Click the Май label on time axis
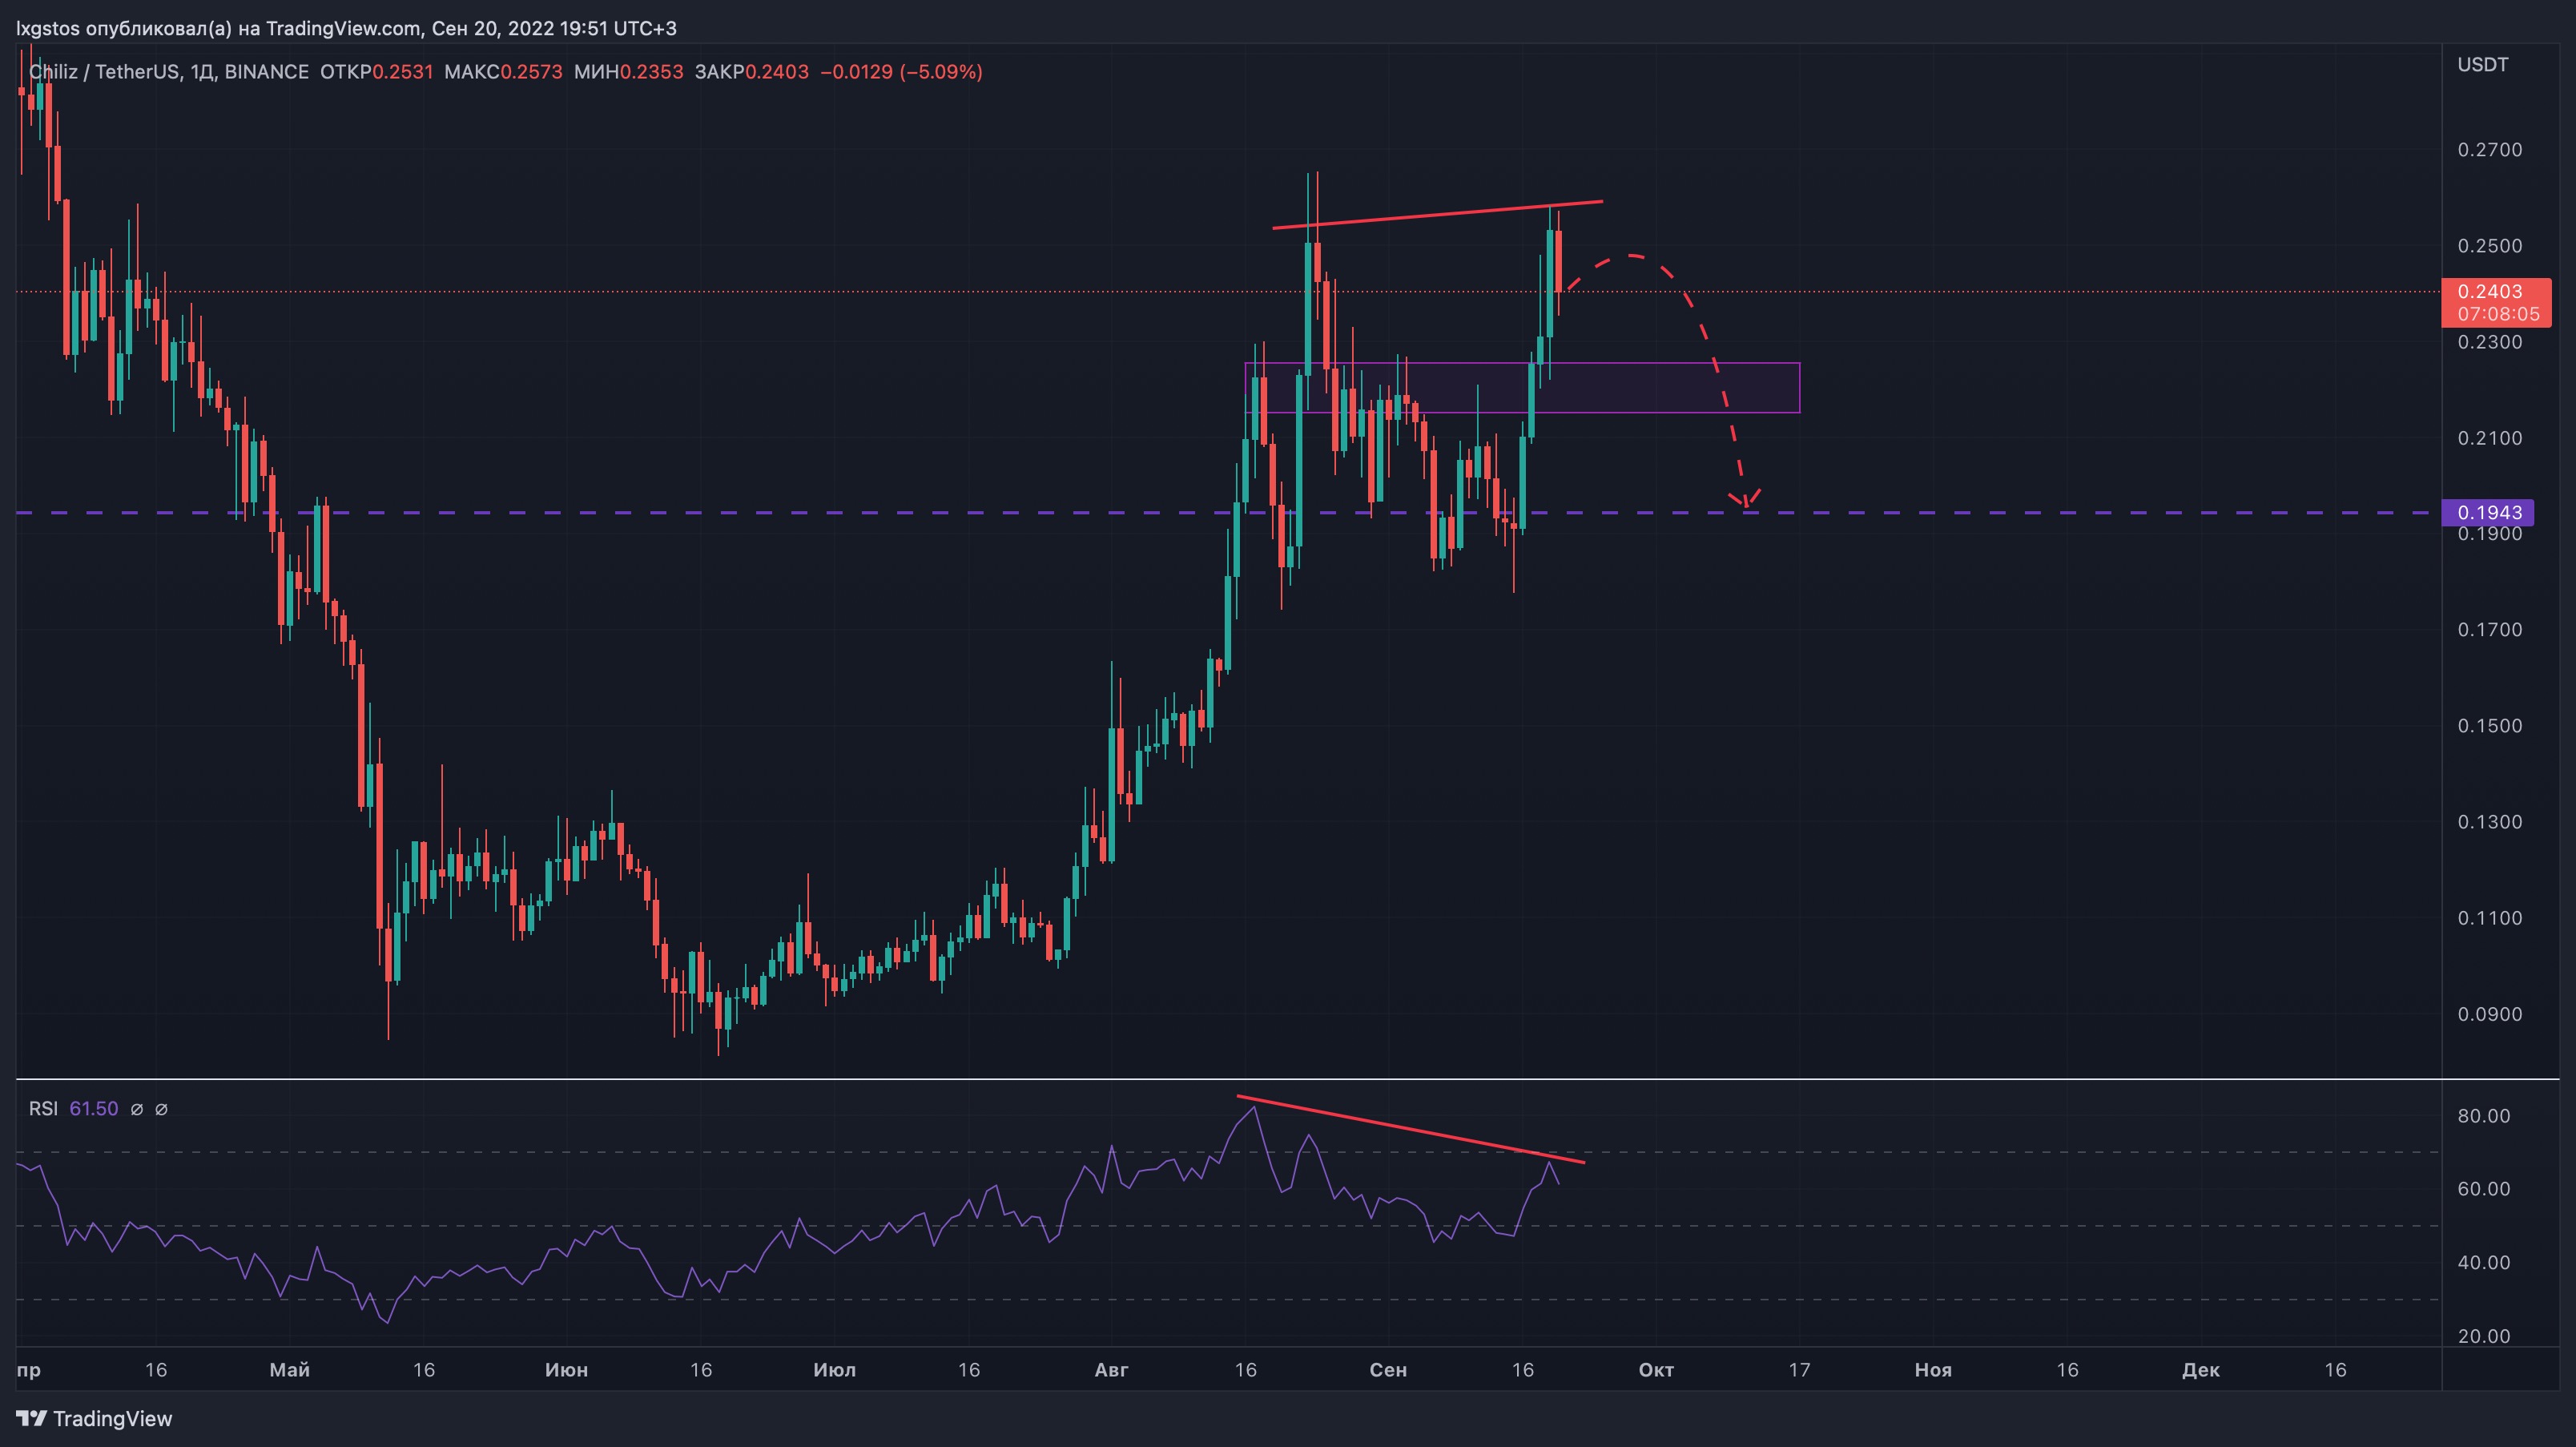2576x1447 pixels. coord(290,1370)
